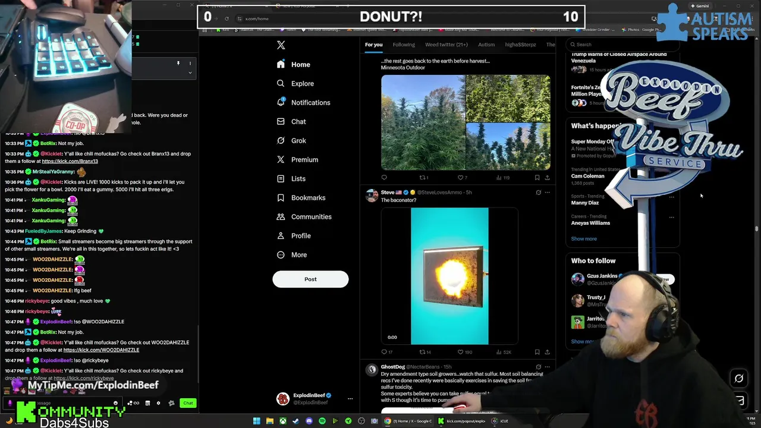Open Windows Start menu
This screenshot has height=428, width=761.
[257, 421]
